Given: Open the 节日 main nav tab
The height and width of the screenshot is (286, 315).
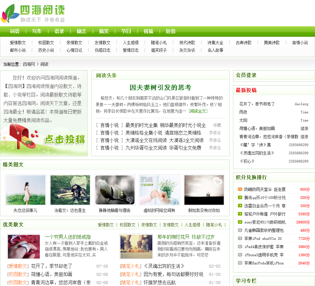Looking at the screenshot, I should pyautogui.click(x=126, y=31).
